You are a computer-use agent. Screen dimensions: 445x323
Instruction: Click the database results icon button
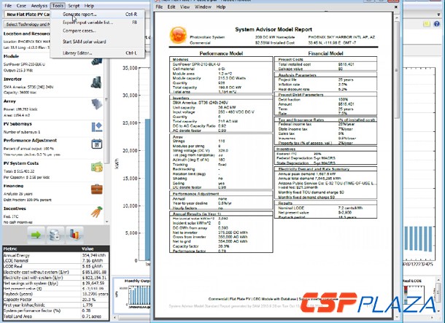[x=54, y=234]
